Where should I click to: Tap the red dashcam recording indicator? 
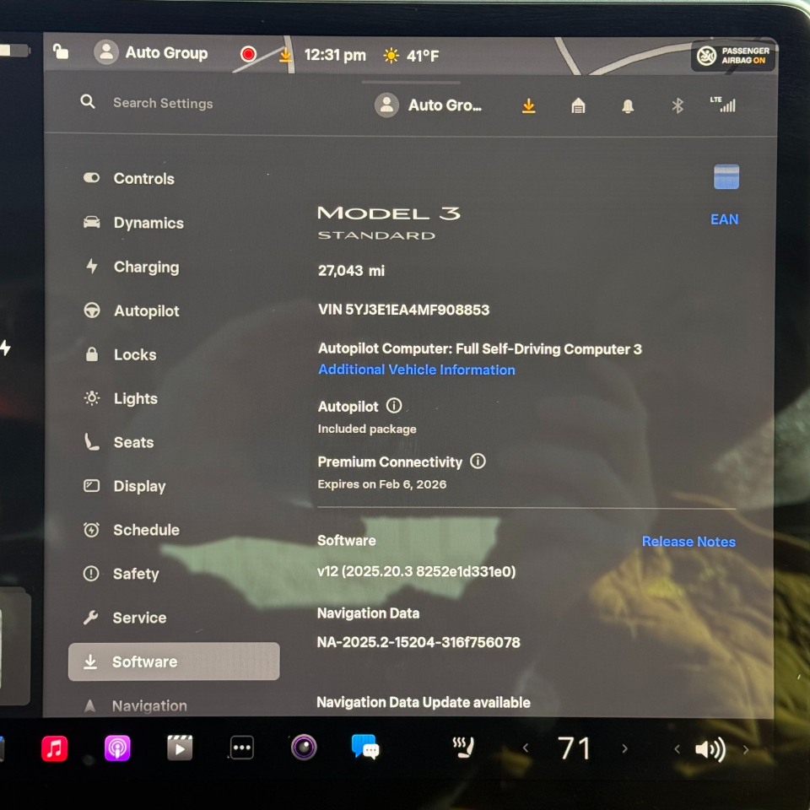pyautogui.click(x=248, y=55)
